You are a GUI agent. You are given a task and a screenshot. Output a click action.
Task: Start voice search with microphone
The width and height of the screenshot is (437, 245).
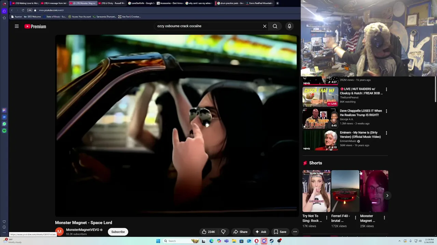[289, 26]
